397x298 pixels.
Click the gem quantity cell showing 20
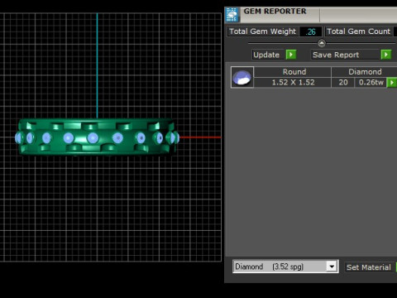[x=343, y=82]
